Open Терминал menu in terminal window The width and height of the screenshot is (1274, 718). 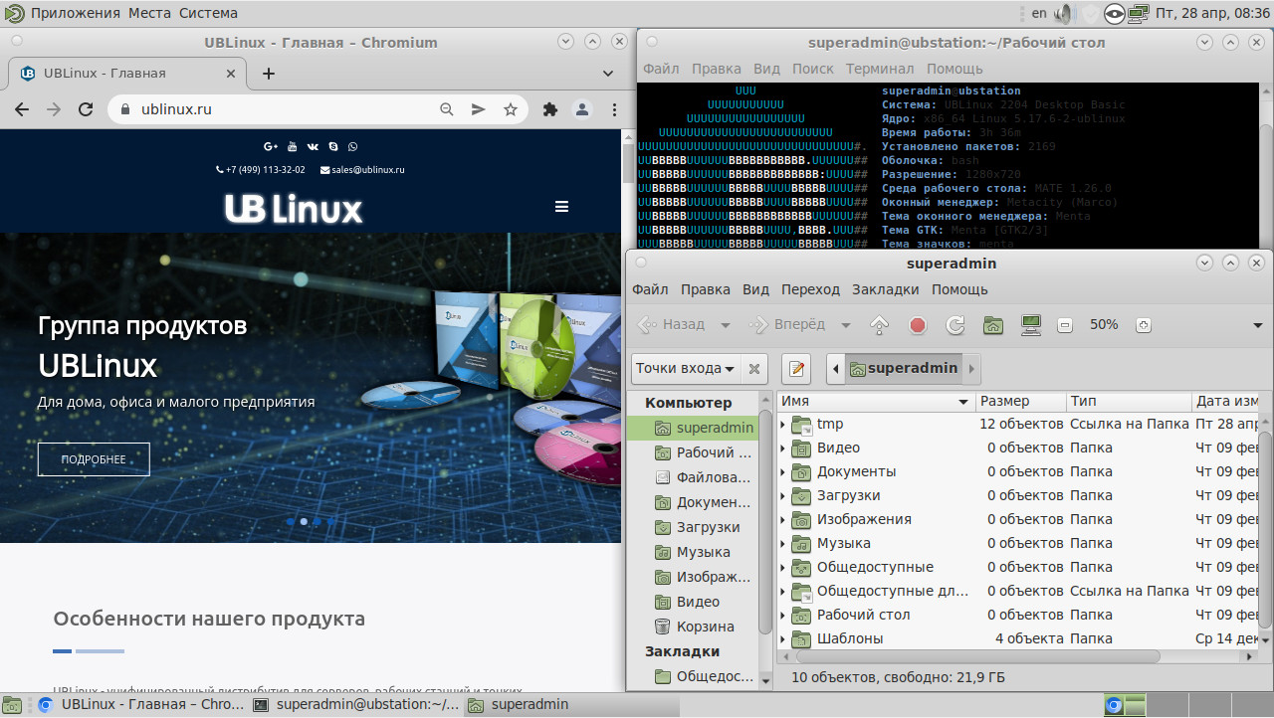pos(880,69)
